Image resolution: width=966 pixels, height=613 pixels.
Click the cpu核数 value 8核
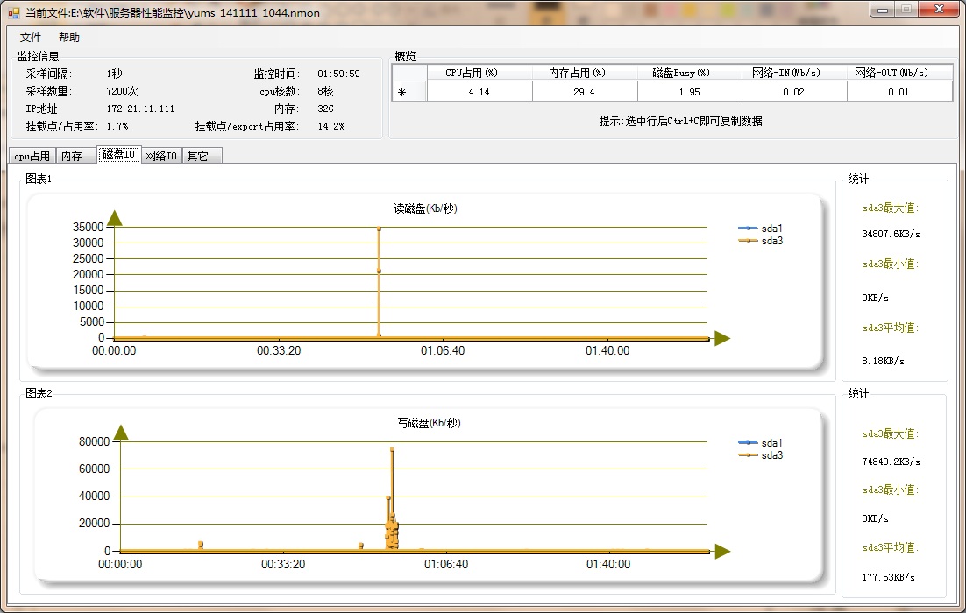coord(325,91)
